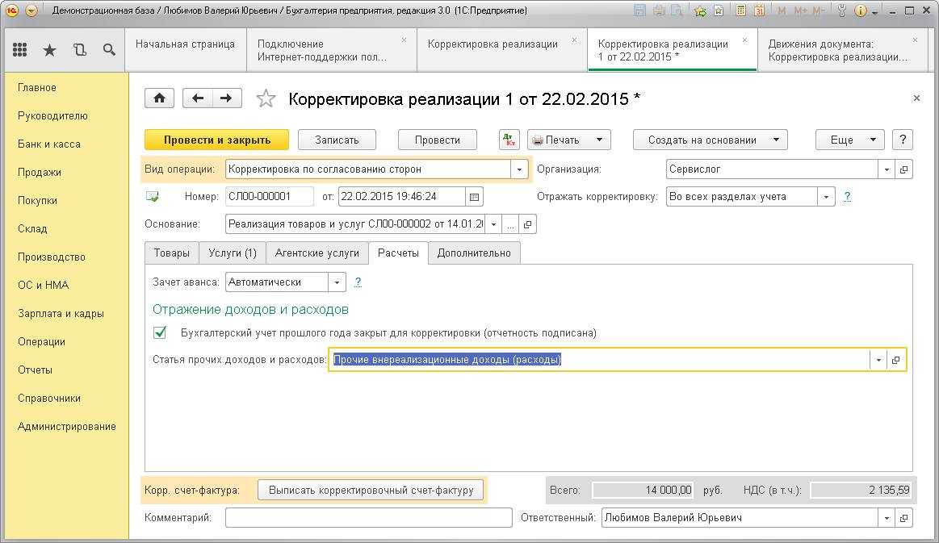Screen dimensions: 939x543
Task: Go to the home page icon button
Action: click(x=159, y=98)
